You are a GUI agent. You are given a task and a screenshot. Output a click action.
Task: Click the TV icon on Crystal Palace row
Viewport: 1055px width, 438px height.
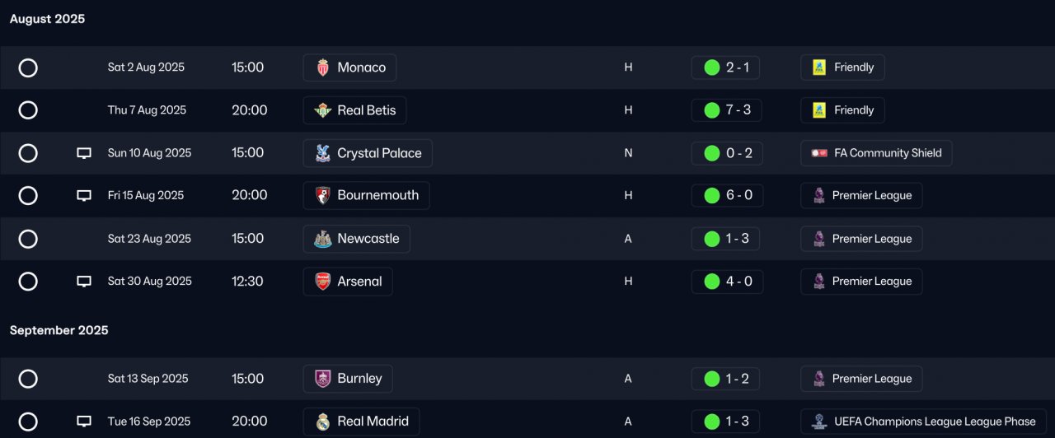84,153
